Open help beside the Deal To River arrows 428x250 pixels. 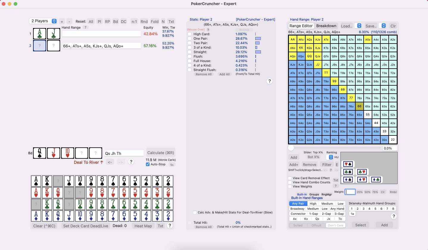coord(130,162)
